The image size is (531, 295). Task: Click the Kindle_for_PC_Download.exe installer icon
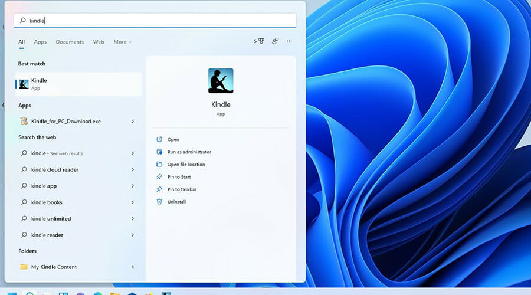(24, 121)
